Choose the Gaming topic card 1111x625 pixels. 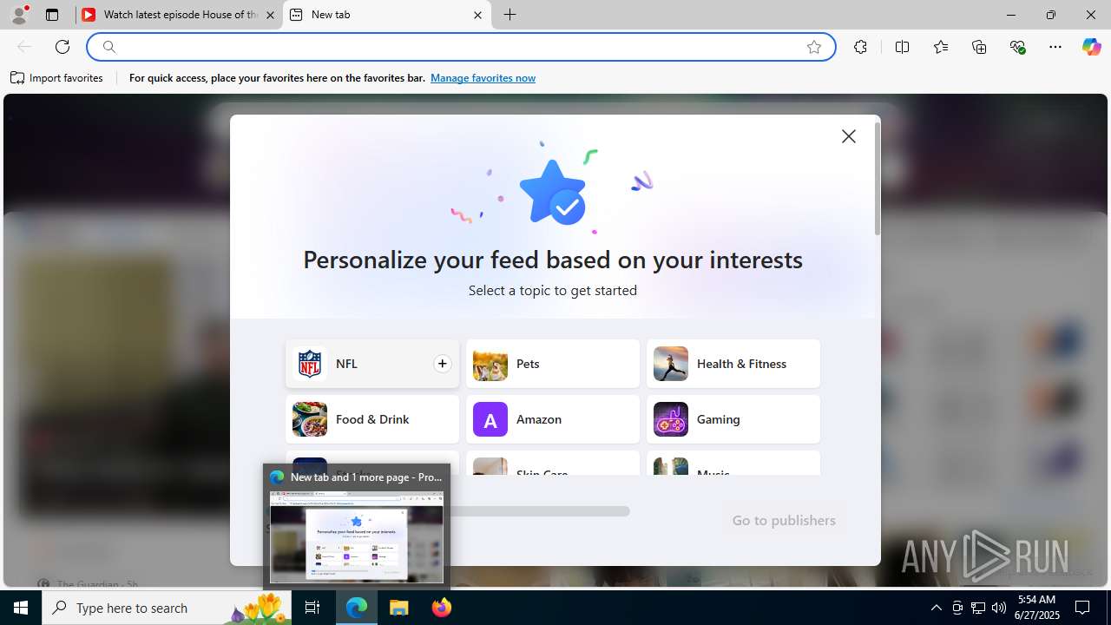tap(733, 419)
